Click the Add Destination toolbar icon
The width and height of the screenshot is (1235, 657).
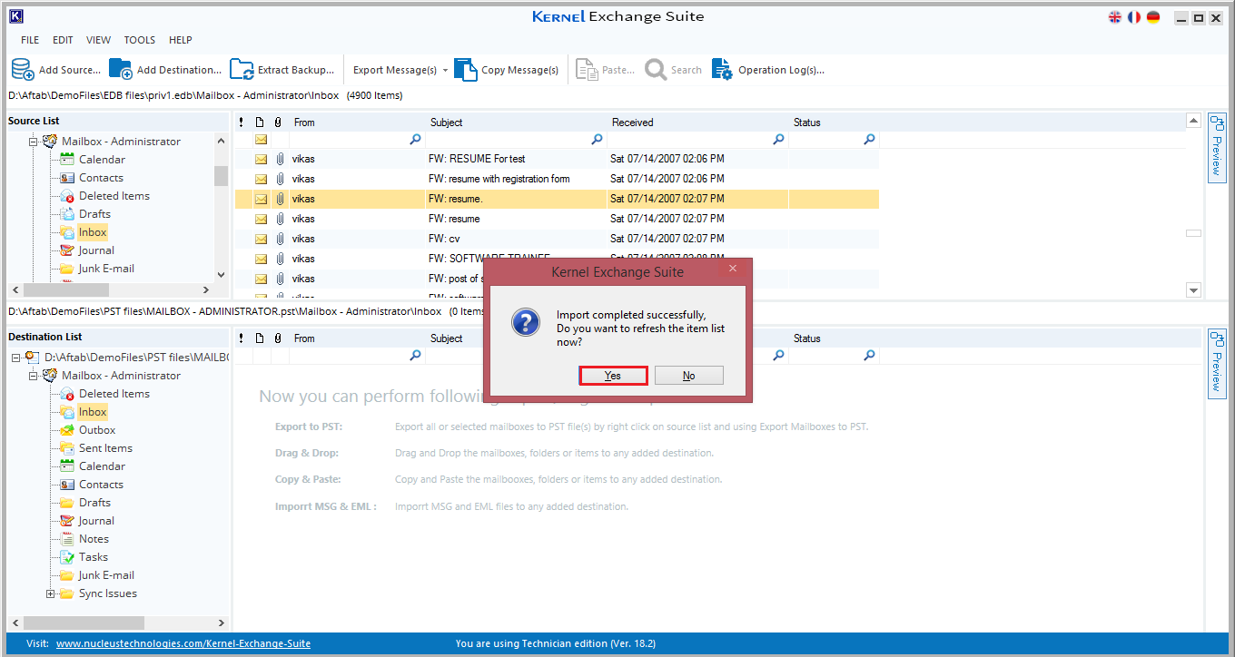[121, 70]
